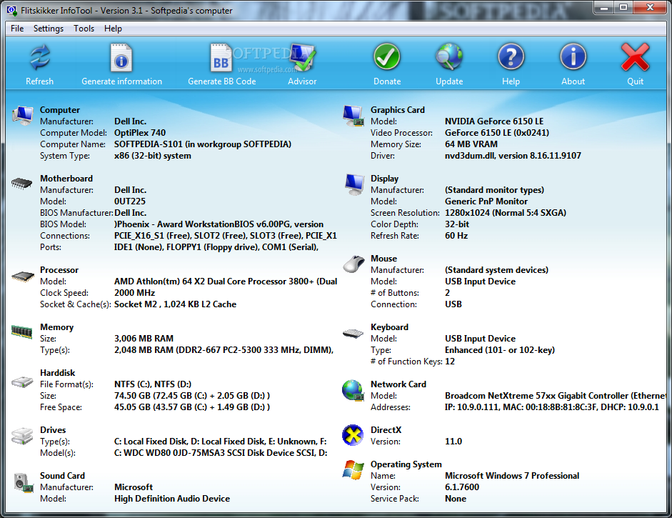Click the IP and MAC addresses line

[551, 407]
